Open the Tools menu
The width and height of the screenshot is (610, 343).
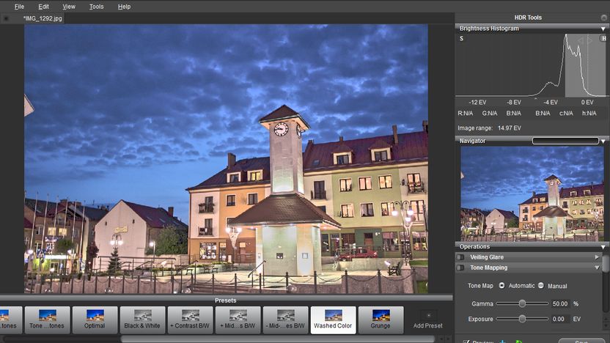click(96, 7)
